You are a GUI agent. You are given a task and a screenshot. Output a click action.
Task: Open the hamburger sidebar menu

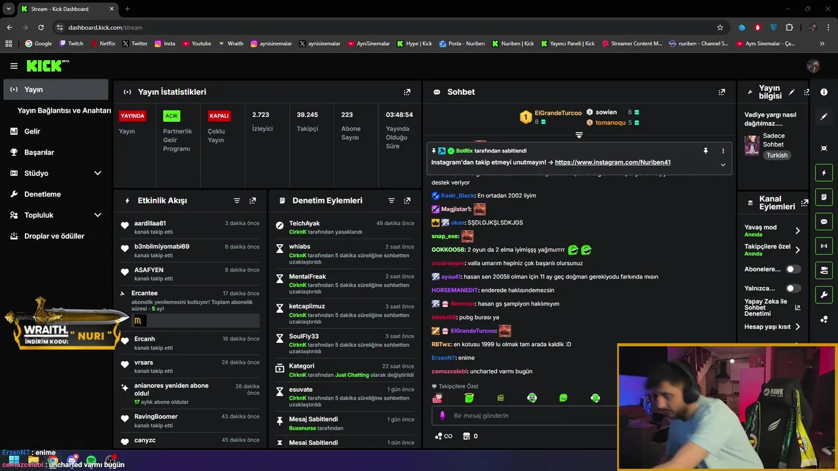click(x=14, y=66)
